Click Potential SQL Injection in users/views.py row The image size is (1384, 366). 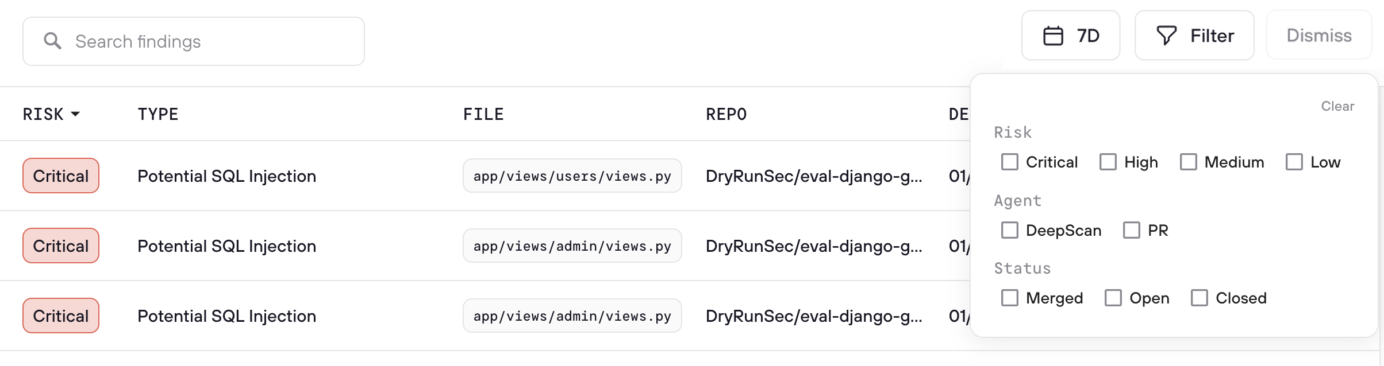click(x=227, y=176)
